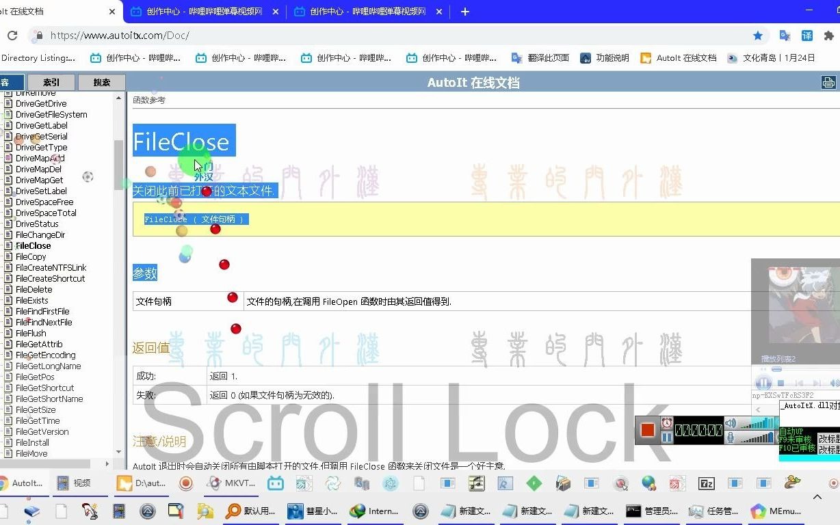The image size is (840, 525).
Task: Switch to the 搜索 tab in the sidebar
Action: (x=101, y=82)
